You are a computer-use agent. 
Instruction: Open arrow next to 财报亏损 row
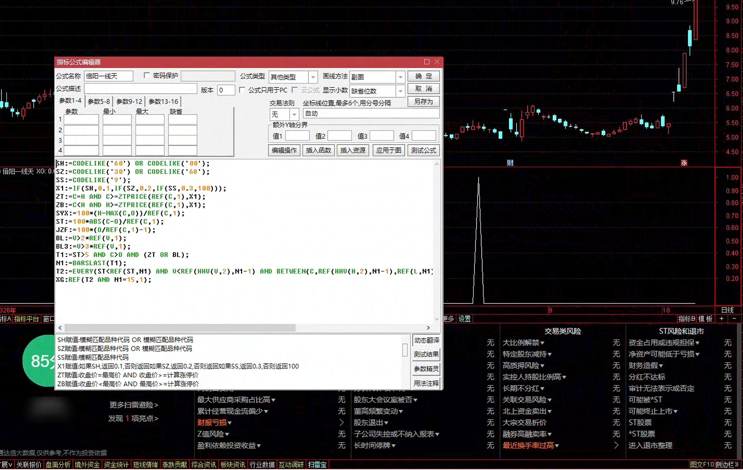pyautogui.click(x=342, y=422)
